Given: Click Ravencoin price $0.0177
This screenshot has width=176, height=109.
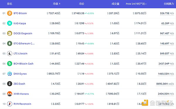Looking at the screenshot, I should (79, 104).
